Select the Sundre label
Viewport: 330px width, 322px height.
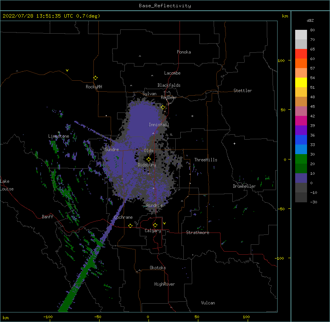click(112, 150)
